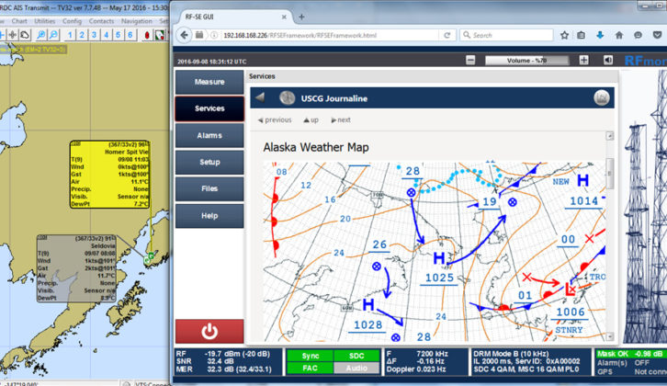
Task: Click the Journaline scrollbar down arrow
Action: click(609, 336)
